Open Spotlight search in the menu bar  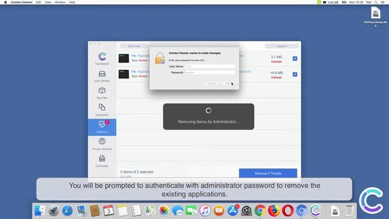(x=376, y=2)
